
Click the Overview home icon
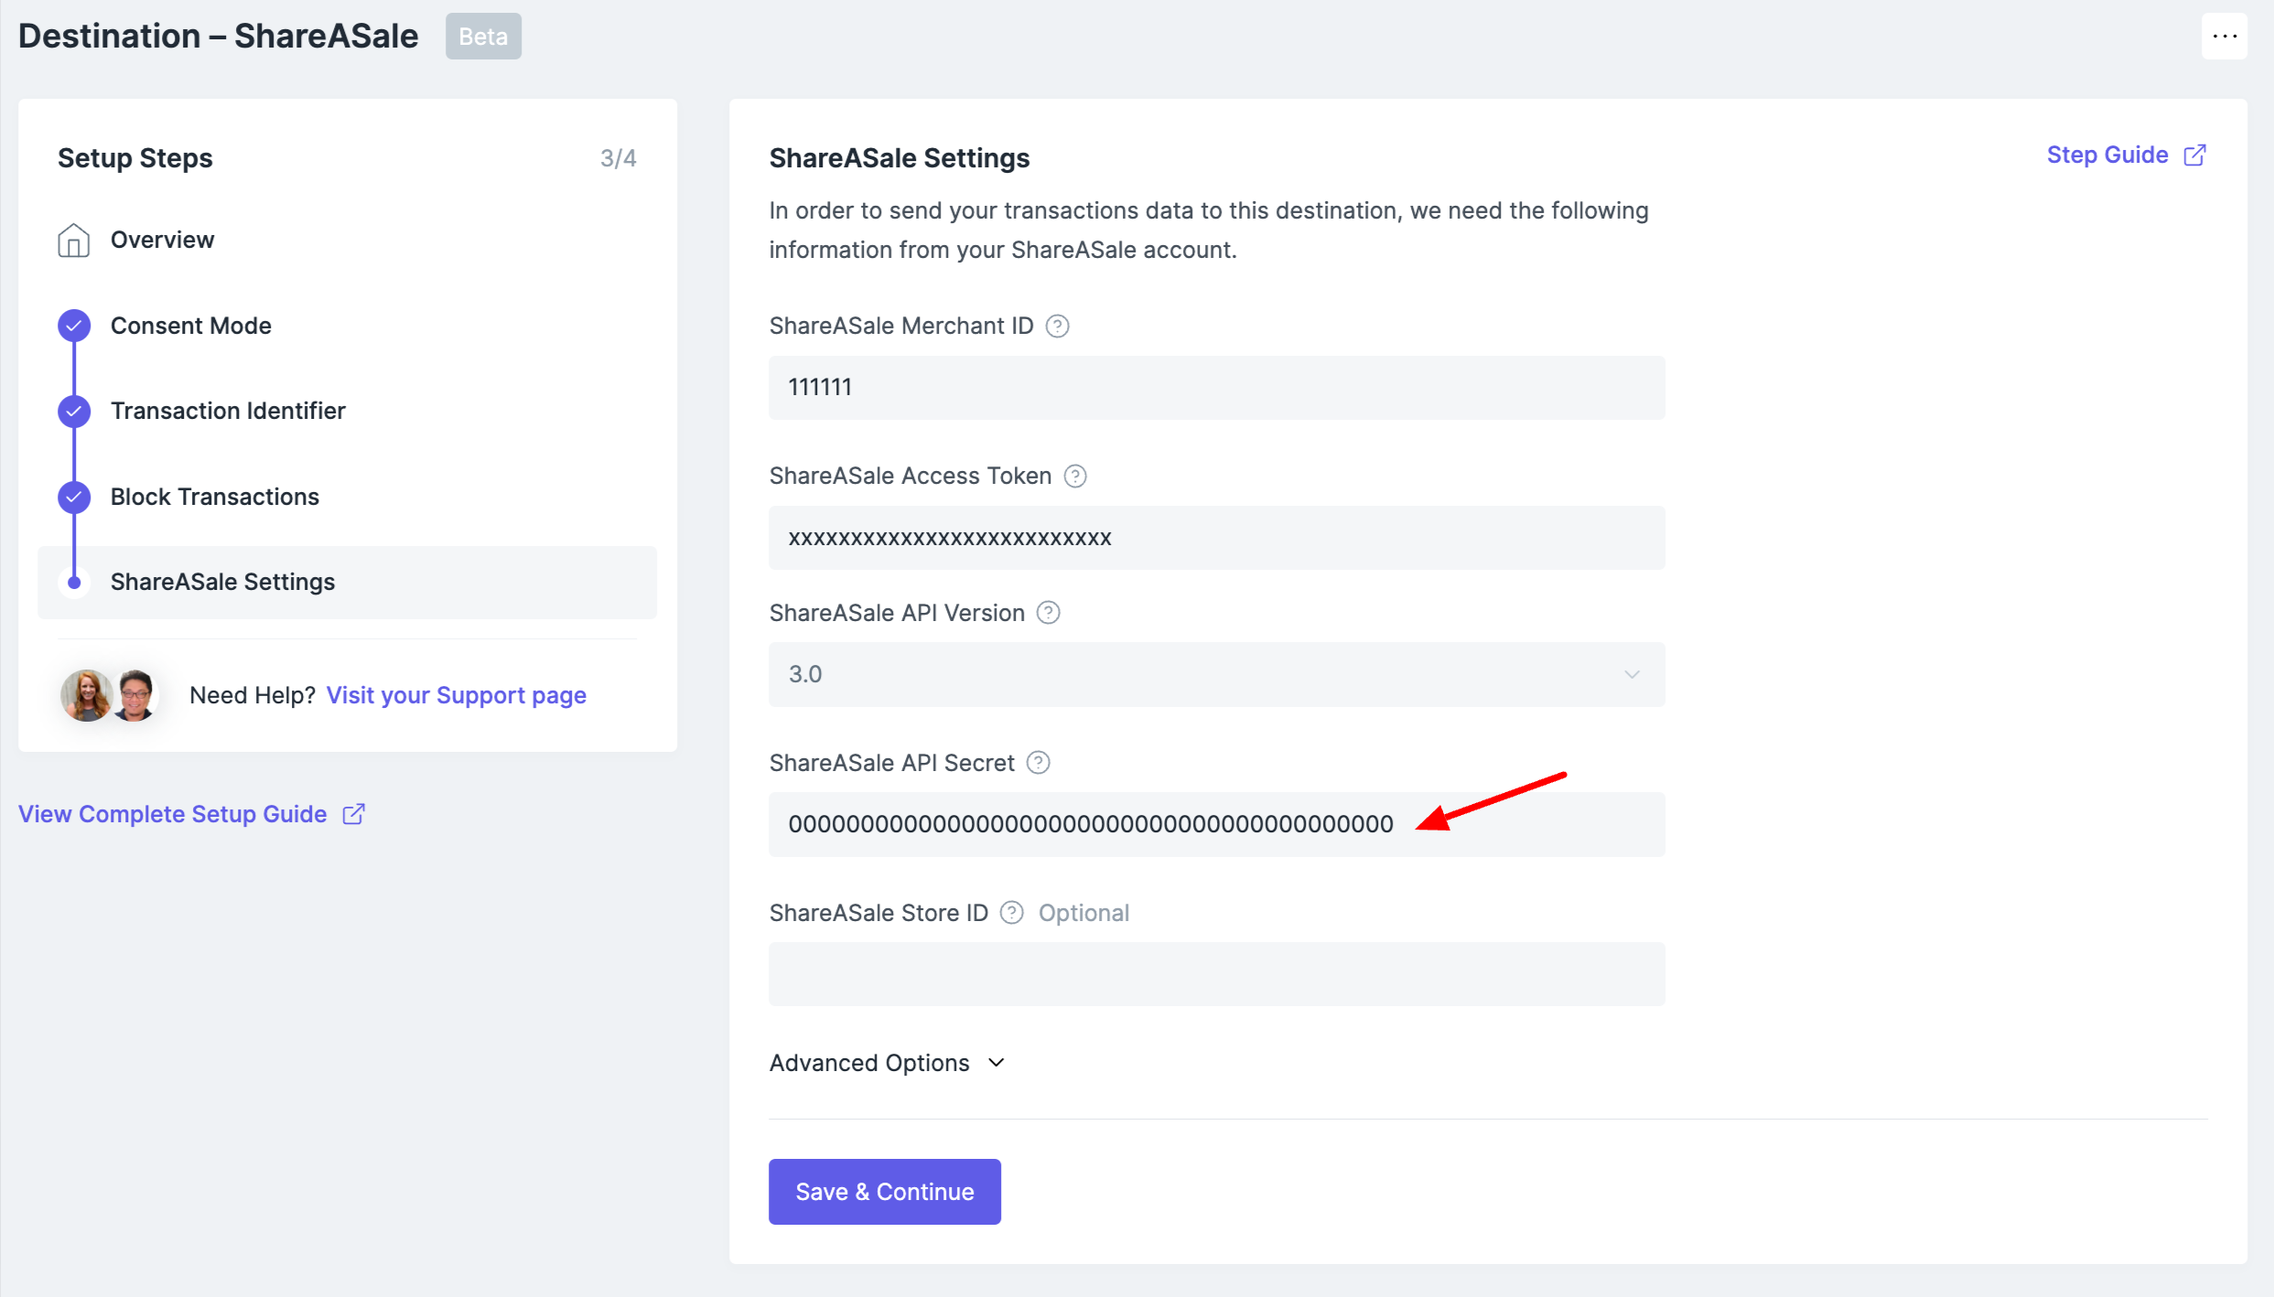[x=74, y=241]
